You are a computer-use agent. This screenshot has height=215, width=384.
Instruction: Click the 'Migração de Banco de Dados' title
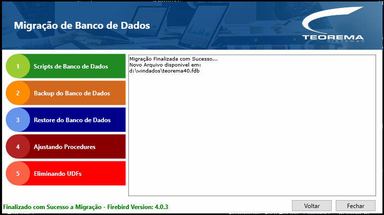82,26
